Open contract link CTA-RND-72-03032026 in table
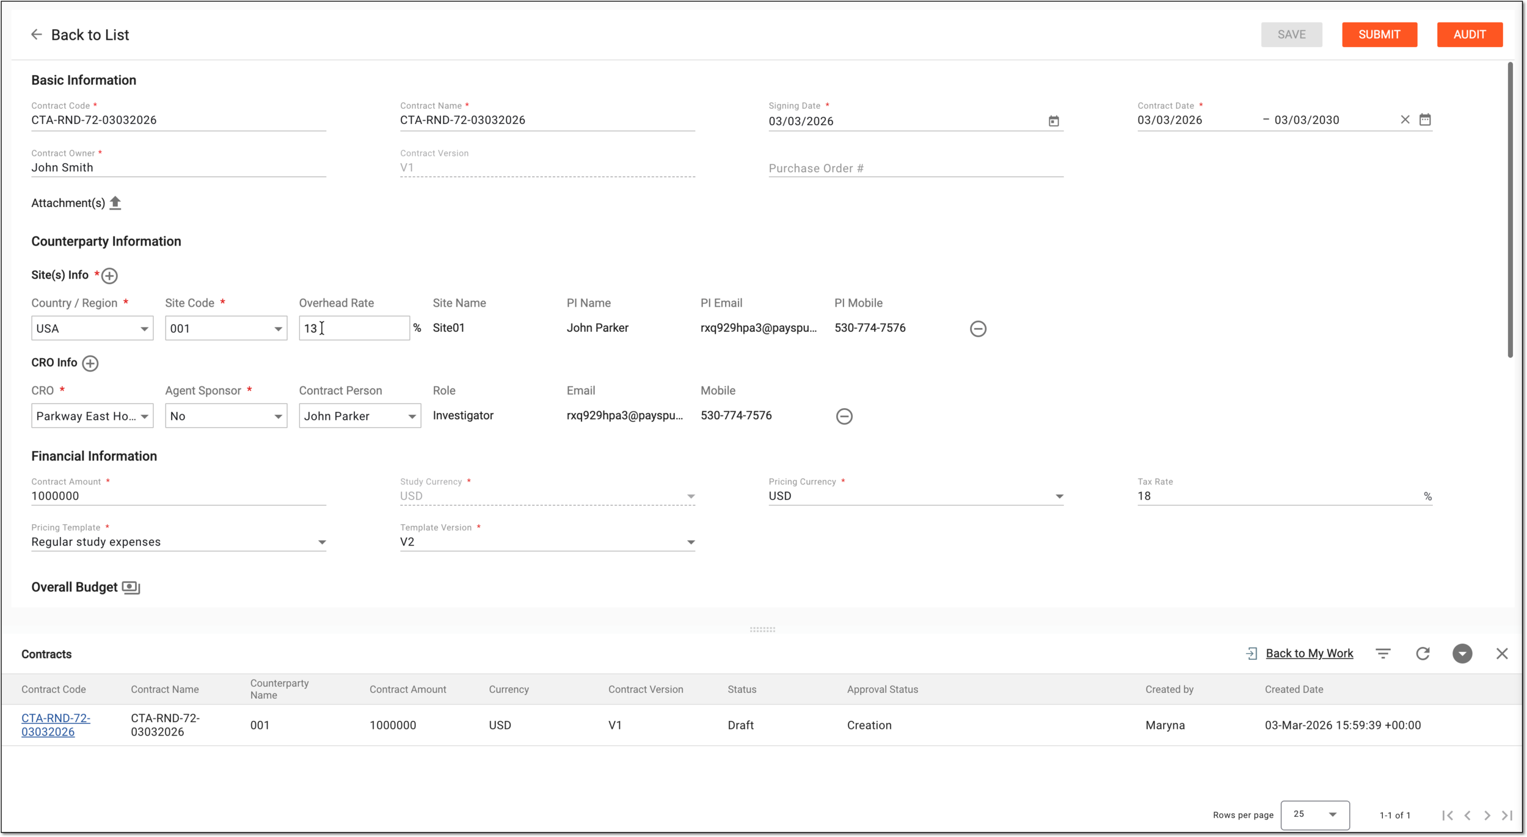Screen dimensions: 1527x837 tap(56, 725)
